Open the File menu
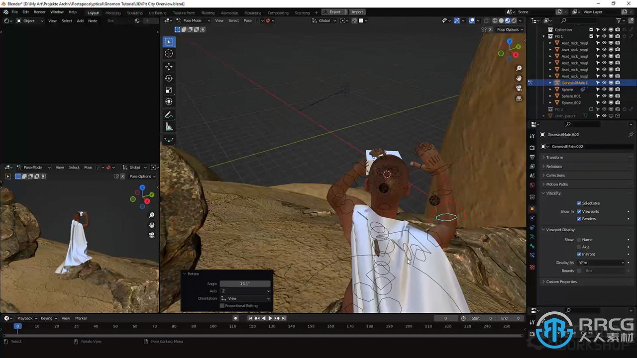Viewport: 637px width, 358px height. point(14,12)
